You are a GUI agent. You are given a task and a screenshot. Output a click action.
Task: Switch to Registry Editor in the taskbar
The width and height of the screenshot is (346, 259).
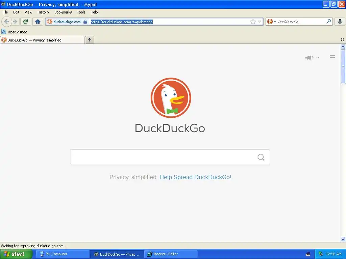(x=171, y=254)
